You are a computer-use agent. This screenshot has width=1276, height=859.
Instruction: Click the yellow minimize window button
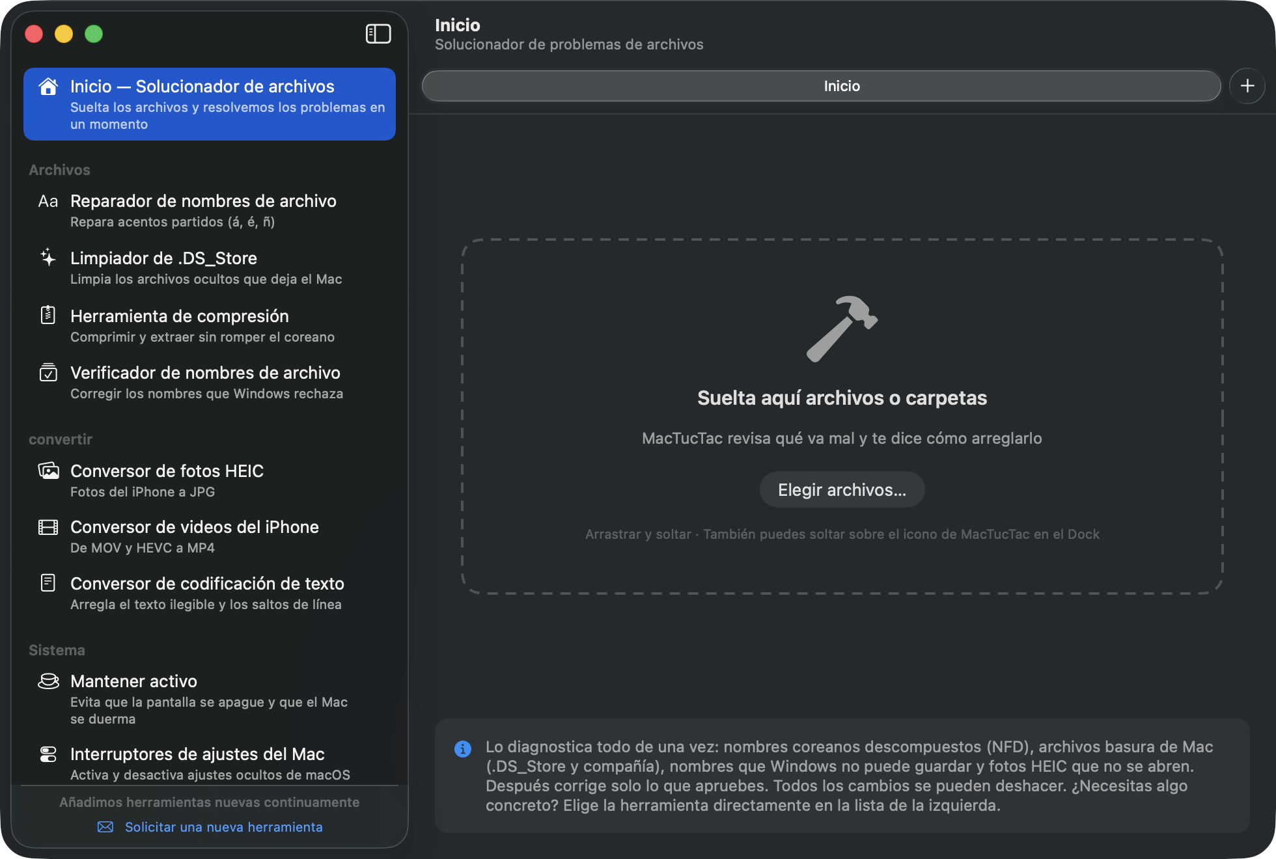(x=64, y=34)
